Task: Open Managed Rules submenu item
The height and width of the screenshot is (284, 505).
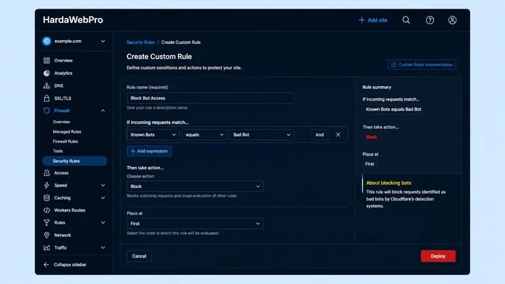Action: coord(67,131)
